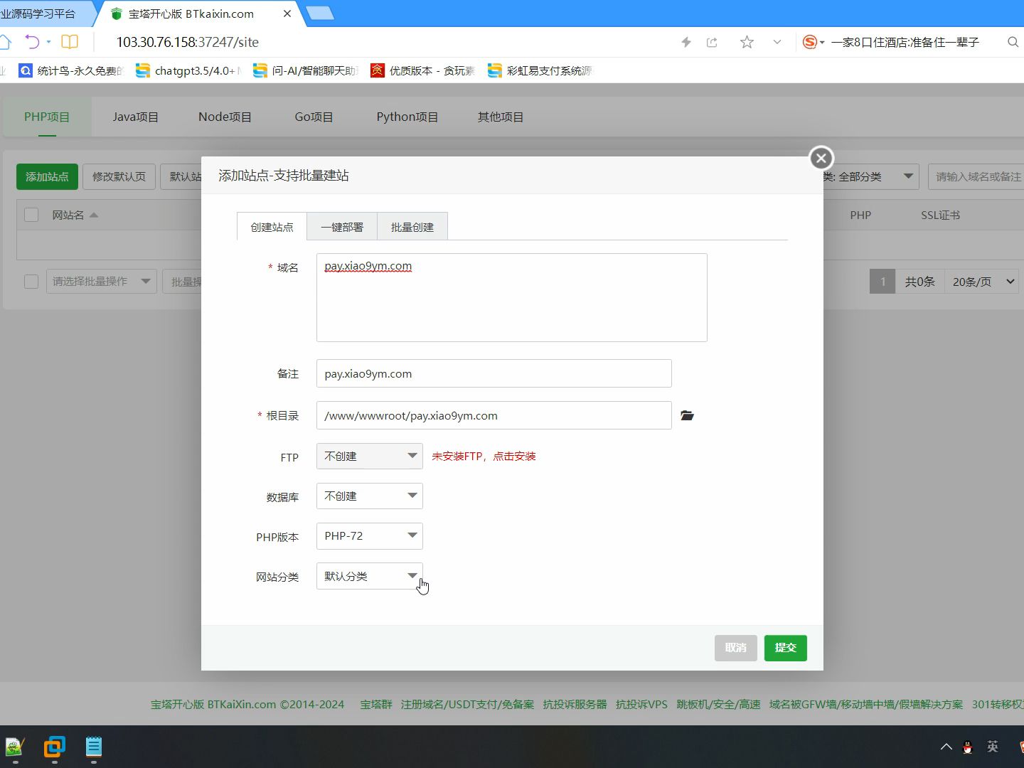Image resolution: width=1024 pixels, height=768 pixels.
Task: Switch to the 一键部署 tab
Action: 342,227
